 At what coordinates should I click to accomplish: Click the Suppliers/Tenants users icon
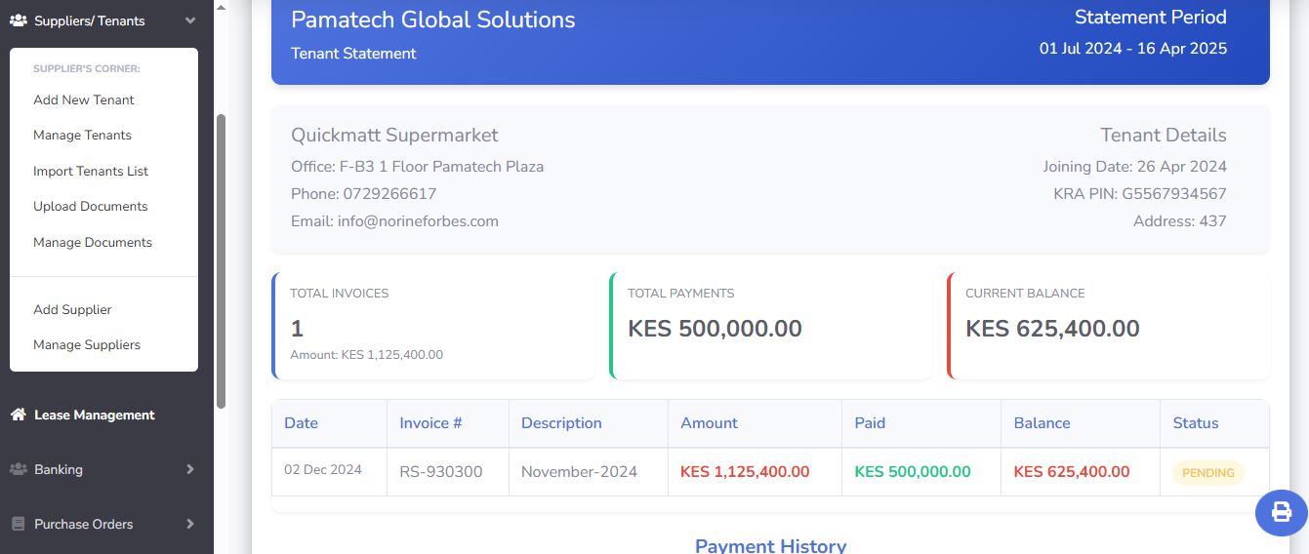pos(18,20)
